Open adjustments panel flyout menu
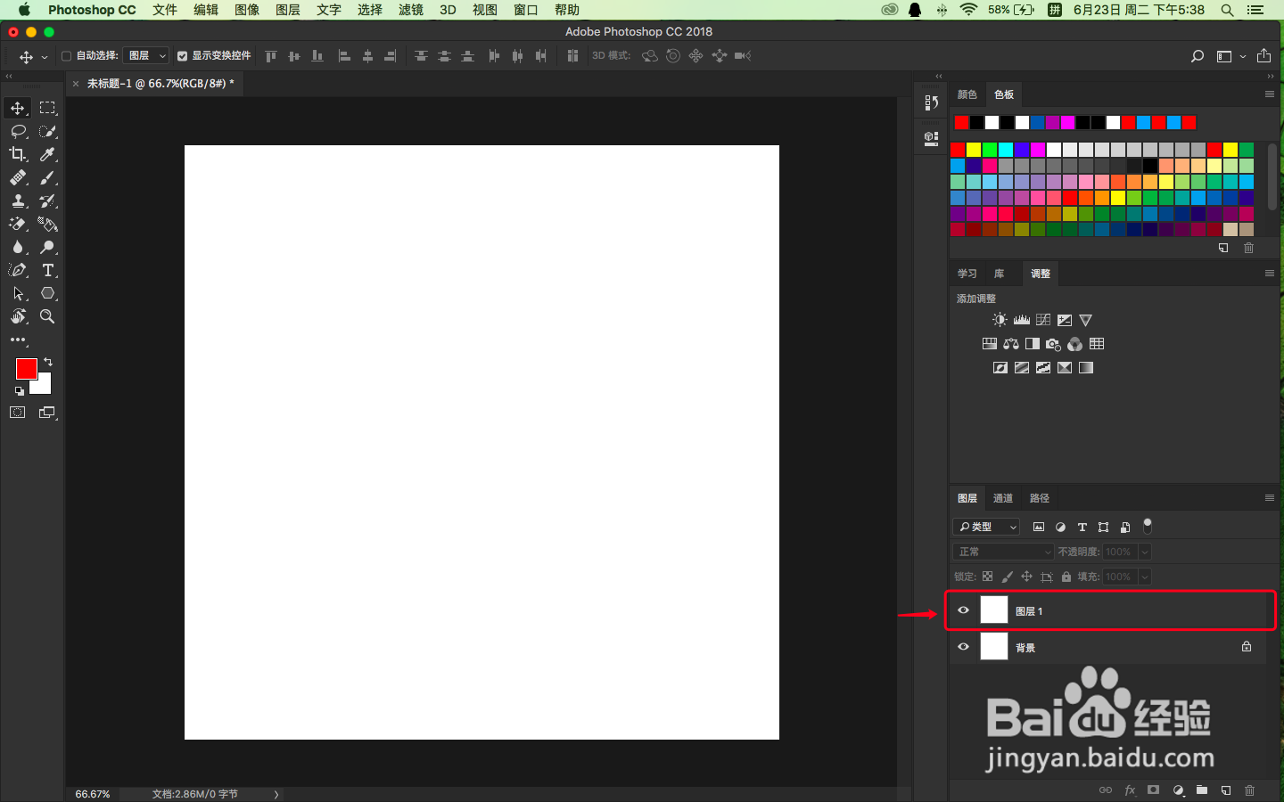This screenshot has width=1284, height=802. click(1270, 273)
